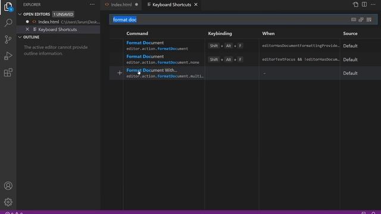Select the editor.action.formatDocument.none row
The width and height of the screenshot is (381, 214).
click(245, 59)
